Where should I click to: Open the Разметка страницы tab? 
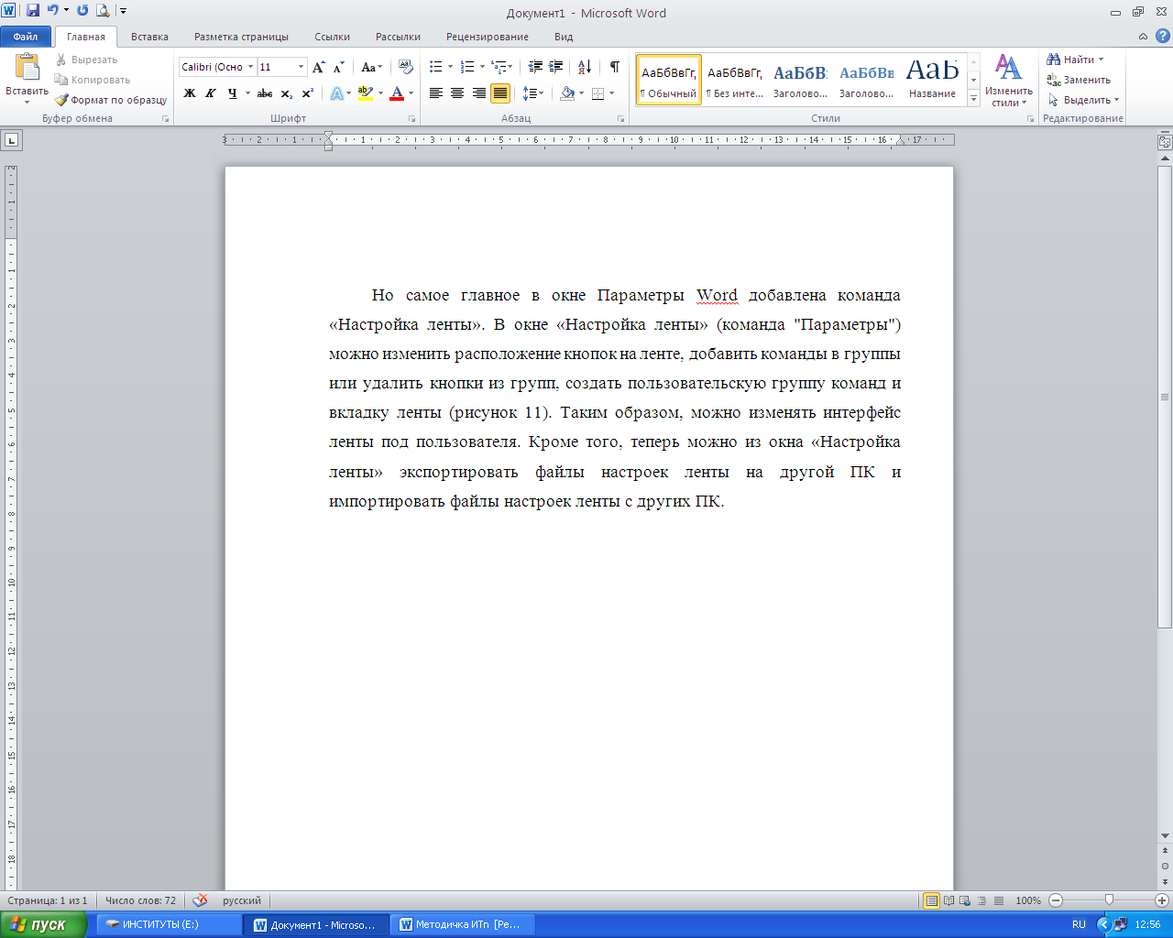coord(241,37)
